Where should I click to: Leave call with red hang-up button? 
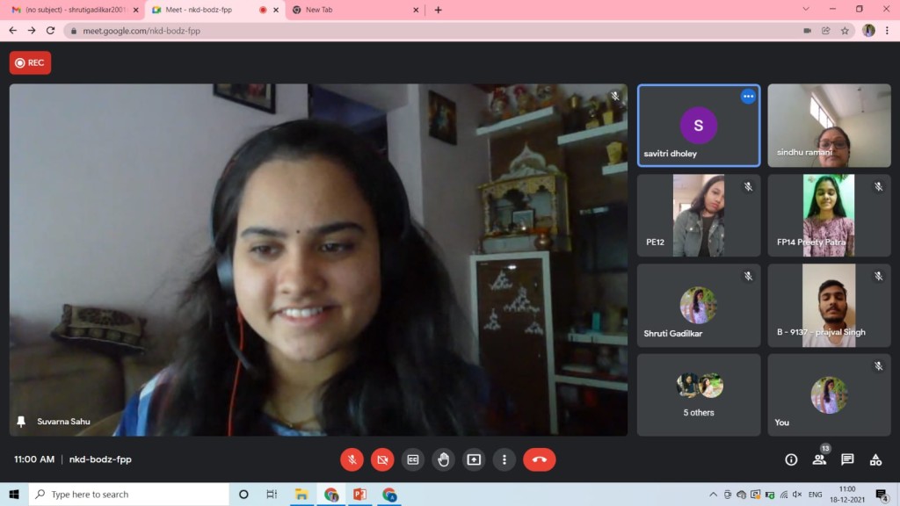pos(539,459)
